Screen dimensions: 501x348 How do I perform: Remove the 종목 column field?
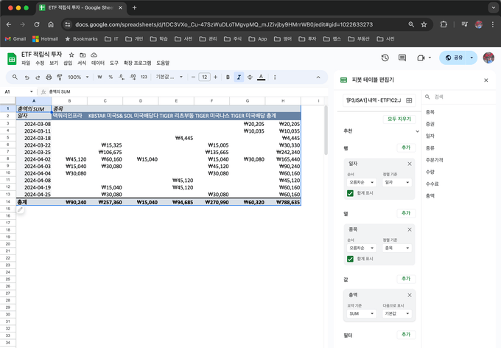pyautogui.click(x=410, y=229)
